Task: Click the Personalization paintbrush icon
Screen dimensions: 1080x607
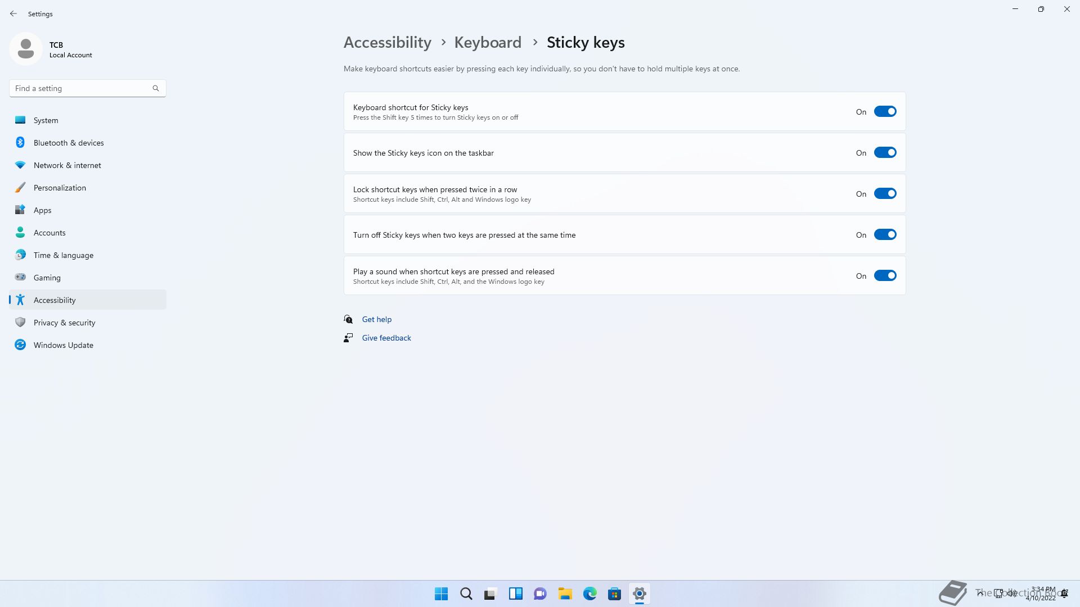Action: pyautogui.click(x=20, y=187)
